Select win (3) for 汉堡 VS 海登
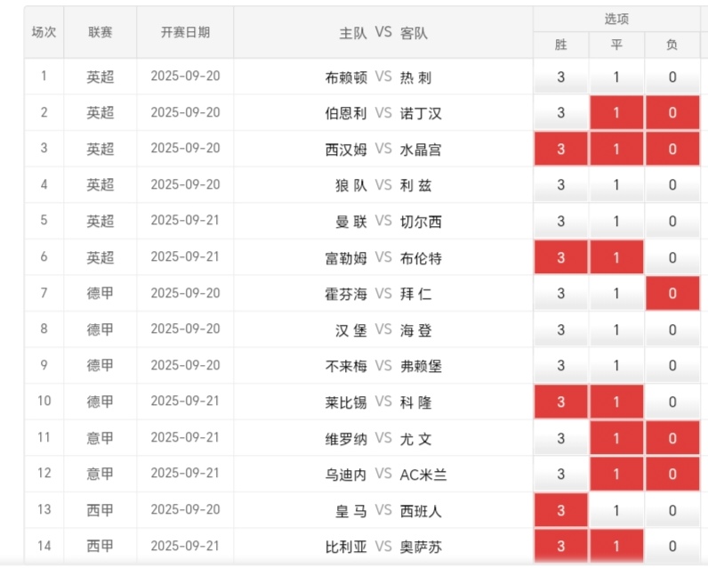Screen dimensions: 708x568 tap(561, 329)
